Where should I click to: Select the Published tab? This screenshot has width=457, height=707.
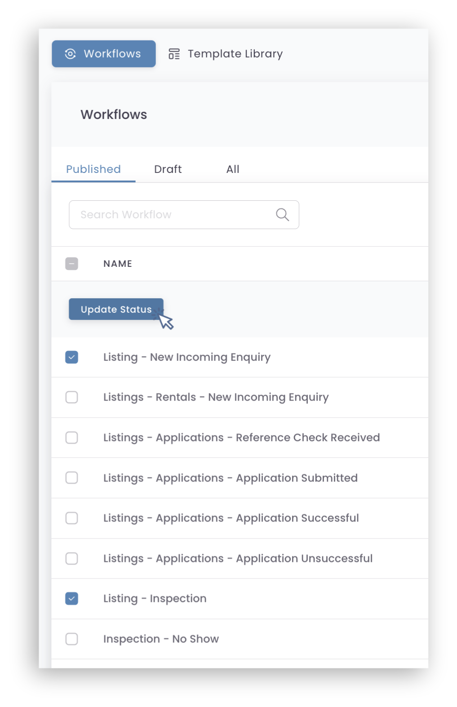click(x=93, y=169)
